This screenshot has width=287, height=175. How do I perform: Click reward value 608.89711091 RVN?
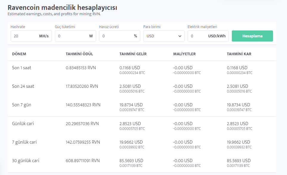tap(83, 161)
